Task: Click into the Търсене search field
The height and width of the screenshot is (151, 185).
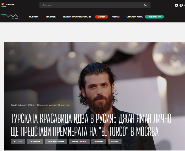Action: coord(91,5)
